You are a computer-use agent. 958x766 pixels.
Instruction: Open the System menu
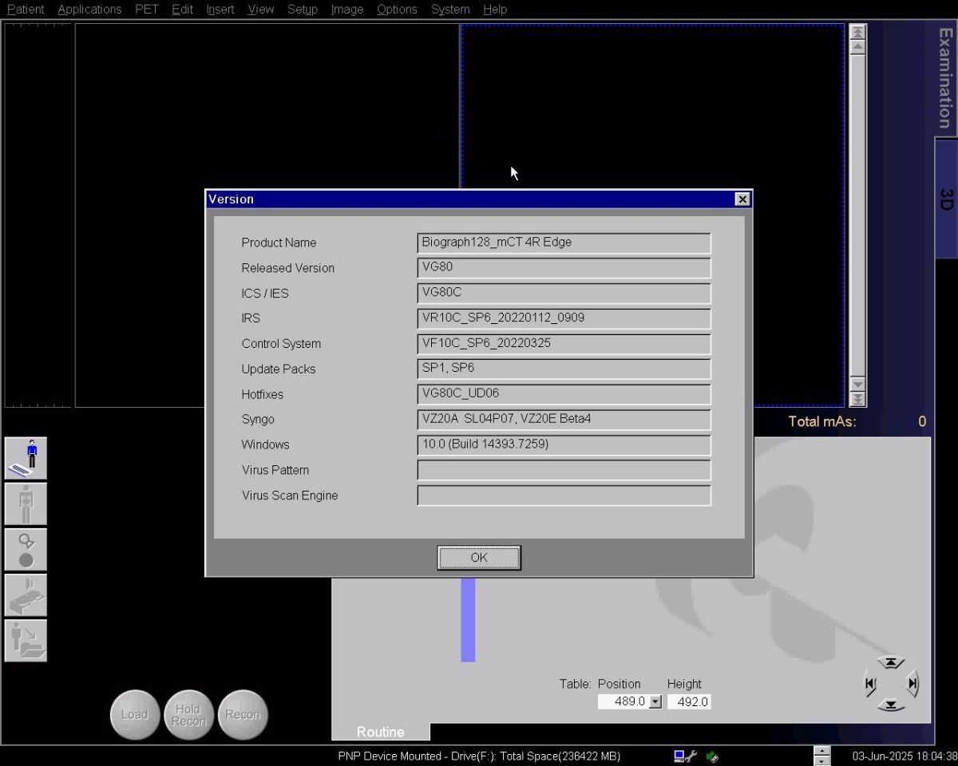pyautogui.click(x=450, y=10)
